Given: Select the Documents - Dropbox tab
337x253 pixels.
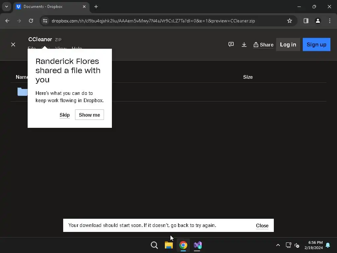Looking at the screenshot, I should (x=51, y=7).
